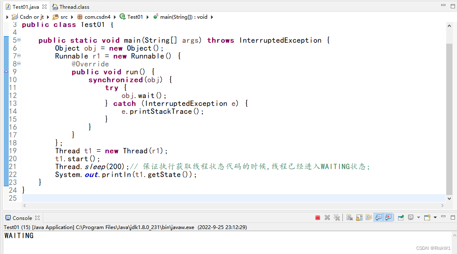Expand the arrow before Csdn or jt breadcrumb

point(7,17)
